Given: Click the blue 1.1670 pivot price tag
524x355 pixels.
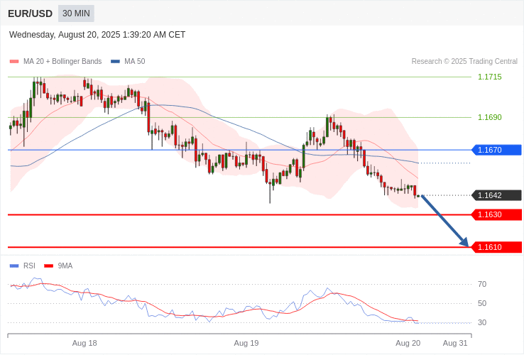Looking at the screenshot, I should (x=496, y=150).
